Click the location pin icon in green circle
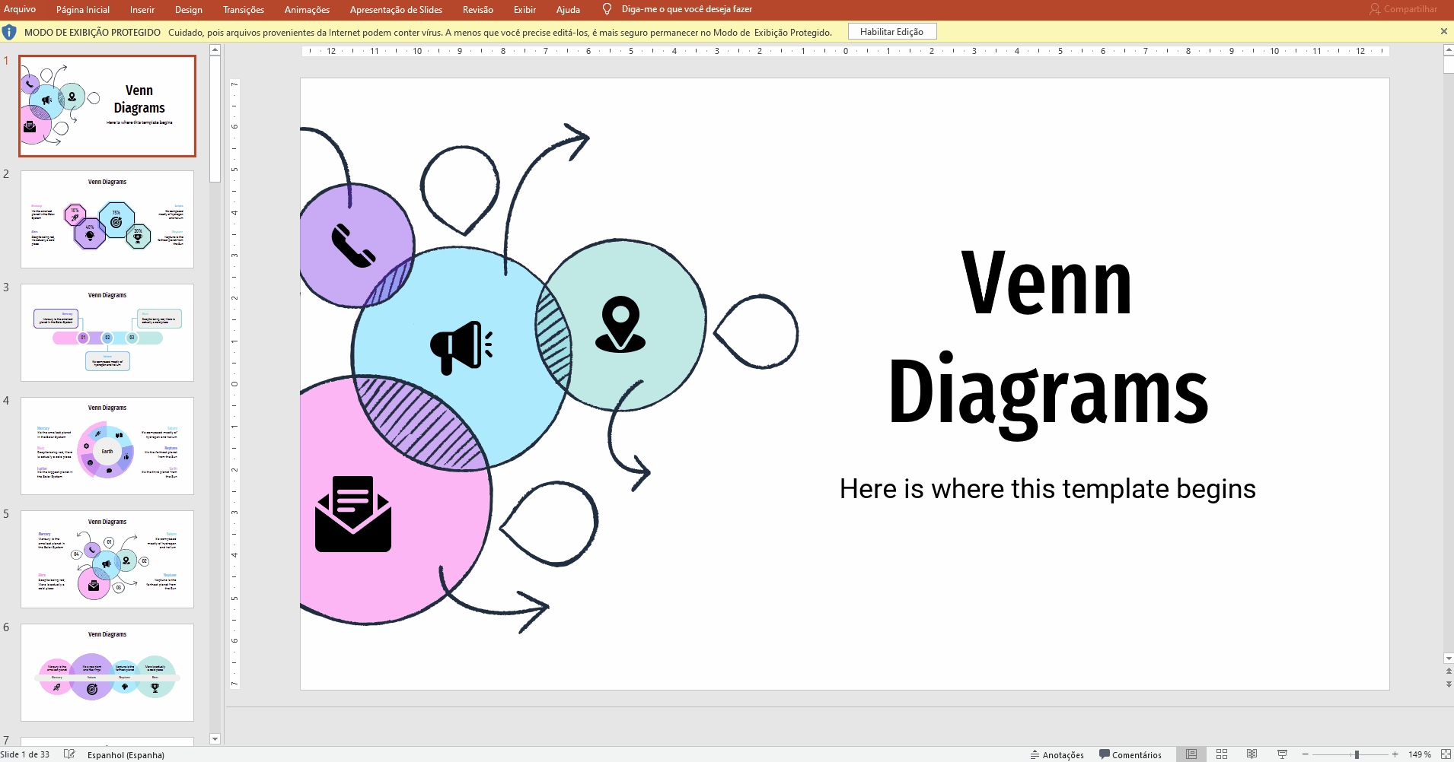The image size is (1454, 762). 620,324
